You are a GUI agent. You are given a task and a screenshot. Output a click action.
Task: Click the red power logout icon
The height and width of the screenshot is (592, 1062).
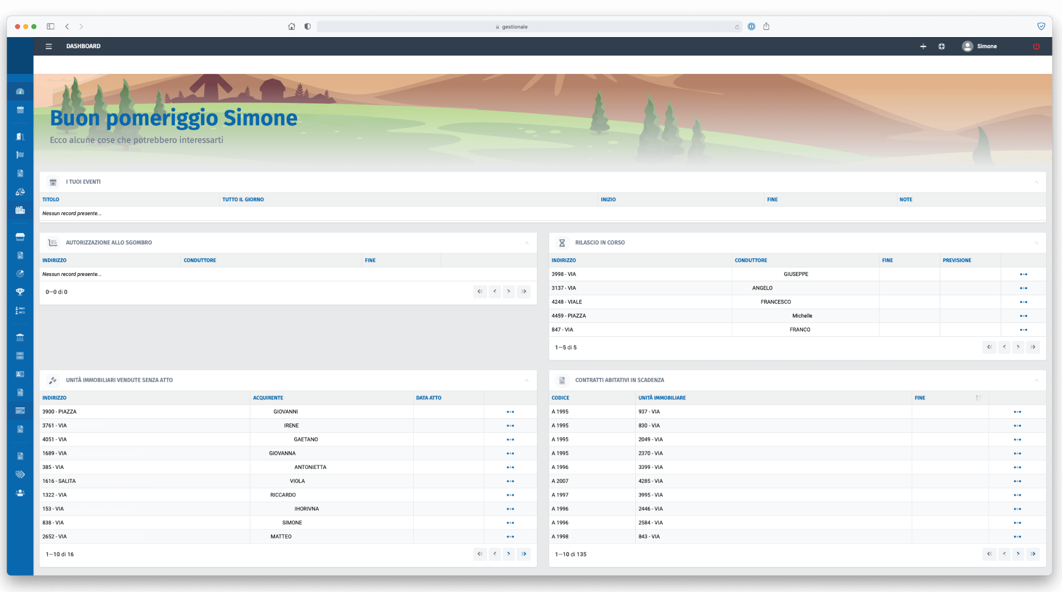1036,46
